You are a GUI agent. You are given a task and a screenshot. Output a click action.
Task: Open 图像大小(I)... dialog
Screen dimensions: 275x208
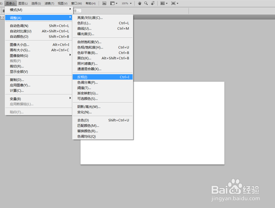[x=38, y=45]
